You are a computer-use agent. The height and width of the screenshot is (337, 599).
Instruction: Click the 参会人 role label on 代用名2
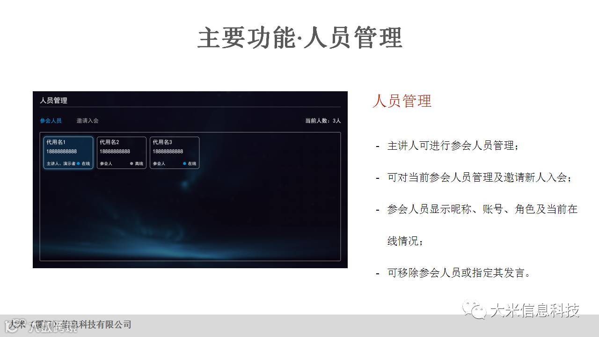point(106,164)
